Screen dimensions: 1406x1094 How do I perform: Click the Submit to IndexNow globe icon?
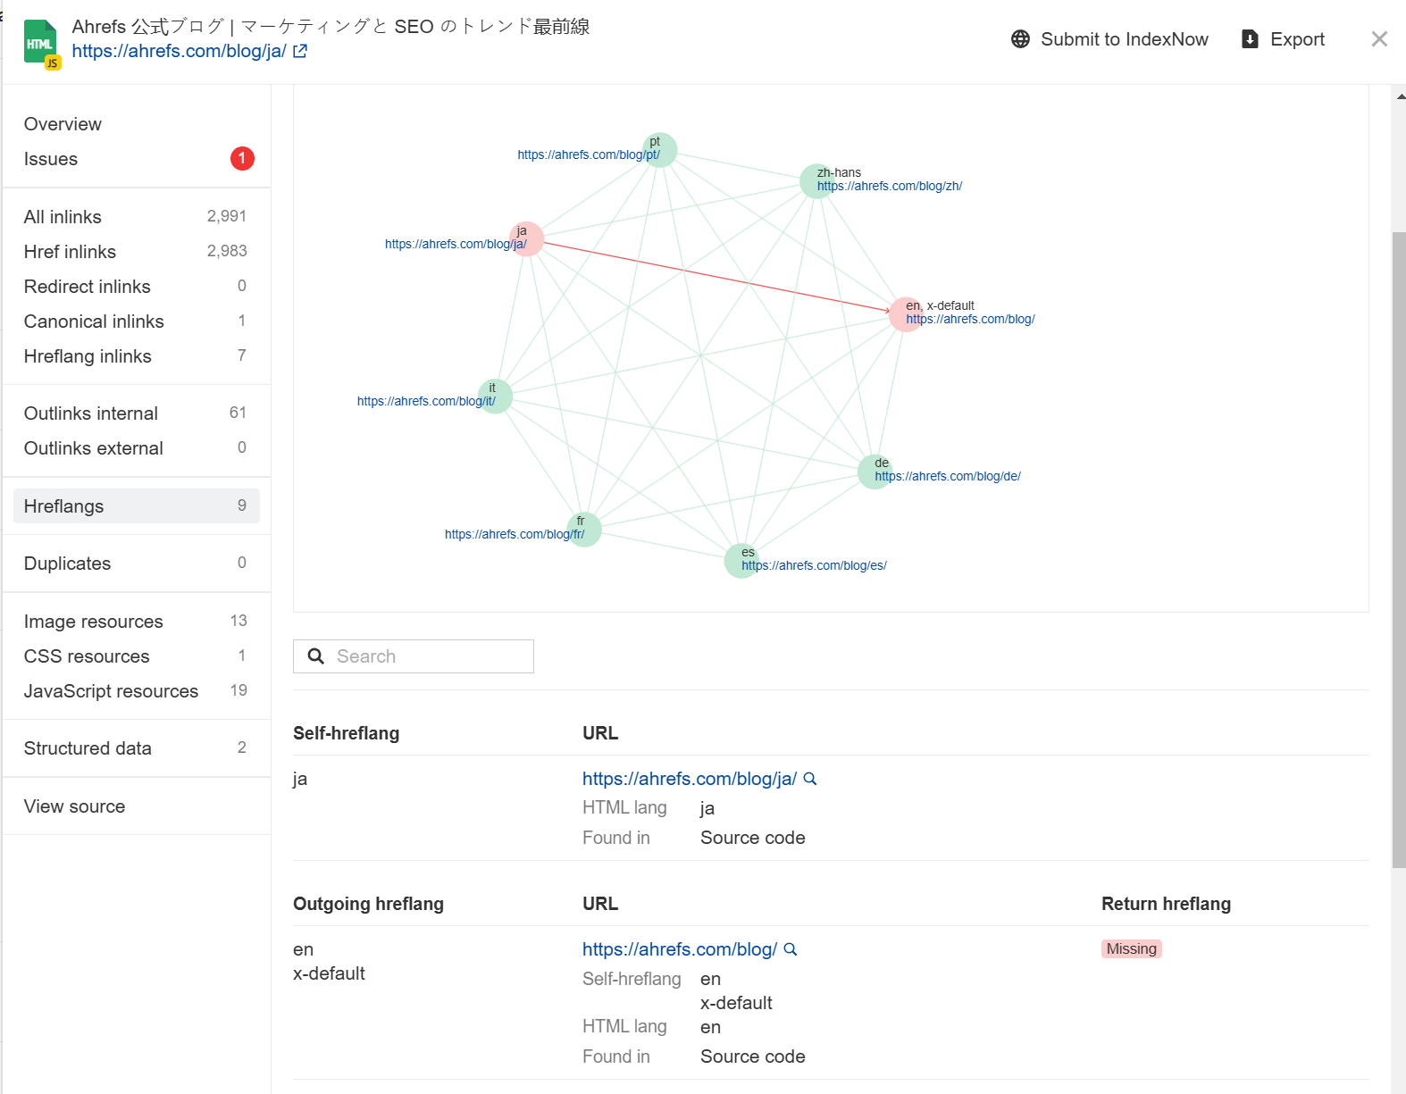pyautogui.click(x=1018, y=38)
